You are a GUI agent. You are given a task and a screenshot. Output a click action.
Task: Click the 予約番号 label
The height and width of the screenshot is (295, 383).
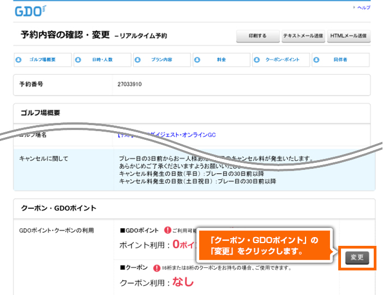31,84
